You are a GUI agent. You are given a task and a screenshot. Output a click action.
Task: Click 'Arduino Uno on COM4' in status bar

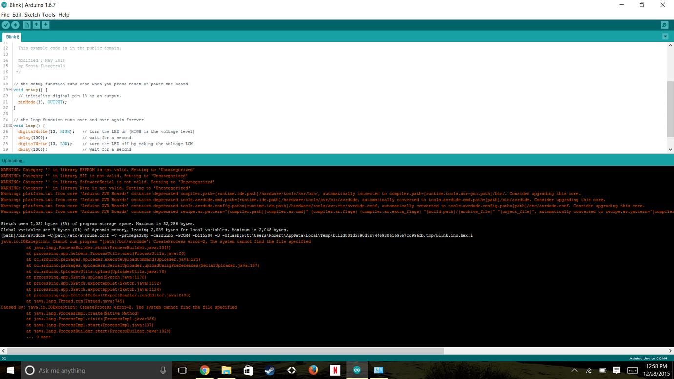click(648, 358)
